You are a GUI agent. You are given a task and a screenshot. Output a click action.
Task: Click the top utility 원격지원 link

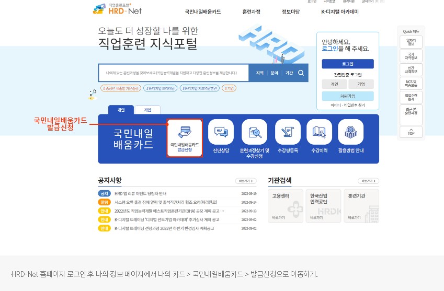349,2
